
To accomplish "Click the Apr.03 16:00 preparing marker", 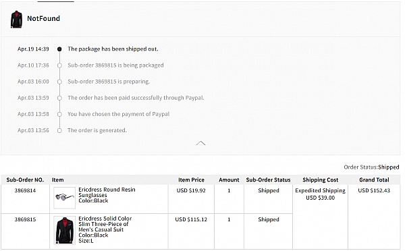I will [59, 82].
